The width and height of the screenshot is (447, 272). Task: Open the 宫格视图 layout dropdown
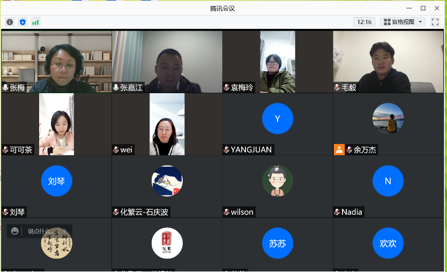[x=403, y=22]
